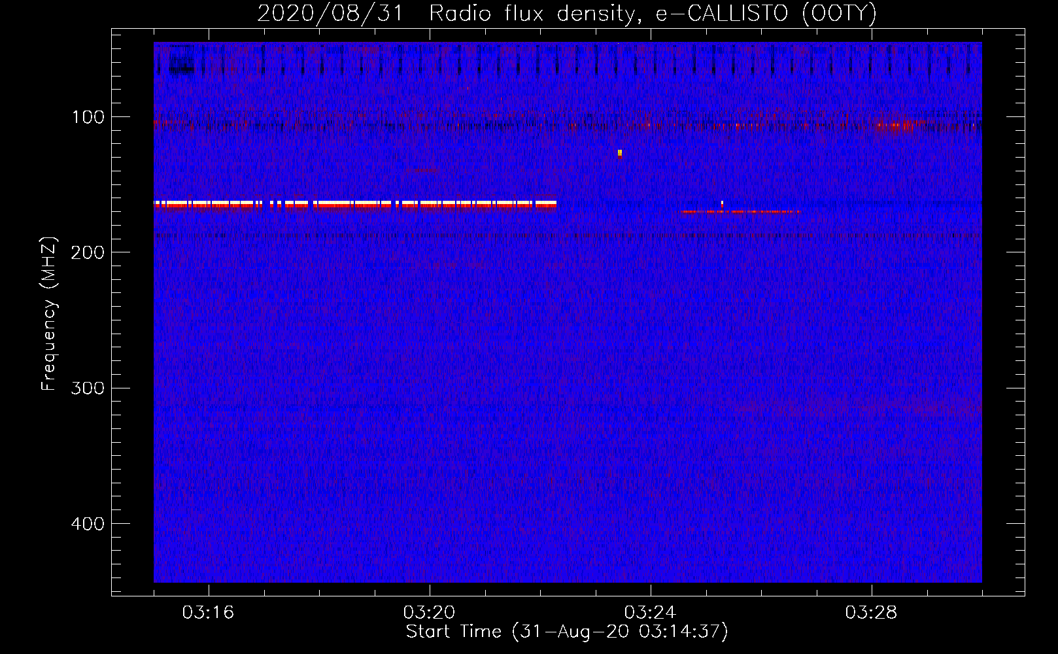This screenshot has width=1058, height=654.
Task: Click the dark square patch in the spectrogram's top-left corner
Action: tap(182, 60)
